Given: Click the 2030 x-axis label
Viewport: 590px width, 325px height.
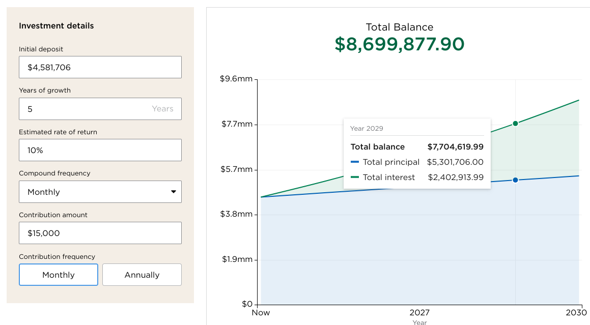Looking at the screenshot, I should (576, 313).
